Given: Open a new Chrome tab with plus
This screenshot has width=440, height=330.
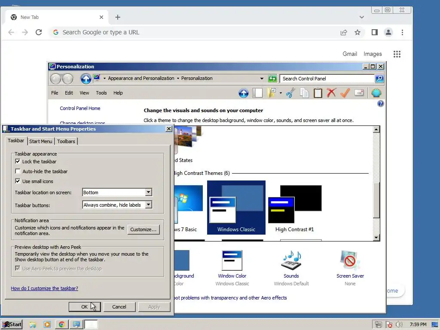Looking at the screenshot, I should pyautogui.click(x=118, y=17).
